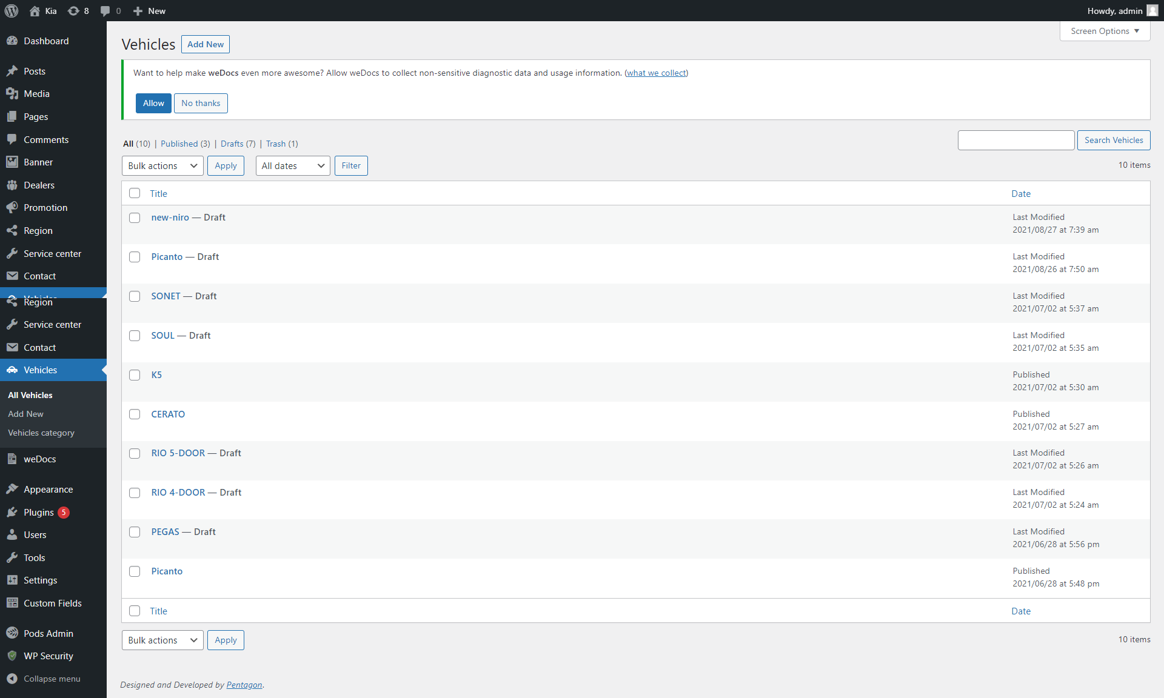This screenshot has width=1164, height=698.
Task: Select the SOUL row checkbox
Action: (135, 336)
